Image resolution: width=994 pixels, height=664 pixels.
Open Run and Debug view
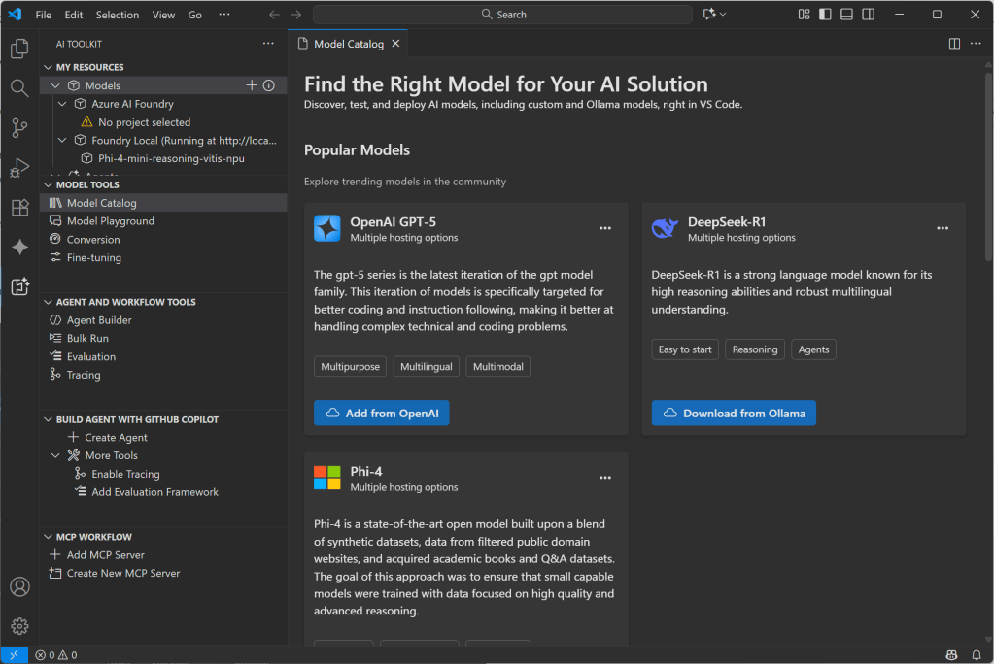pos(19,168)
